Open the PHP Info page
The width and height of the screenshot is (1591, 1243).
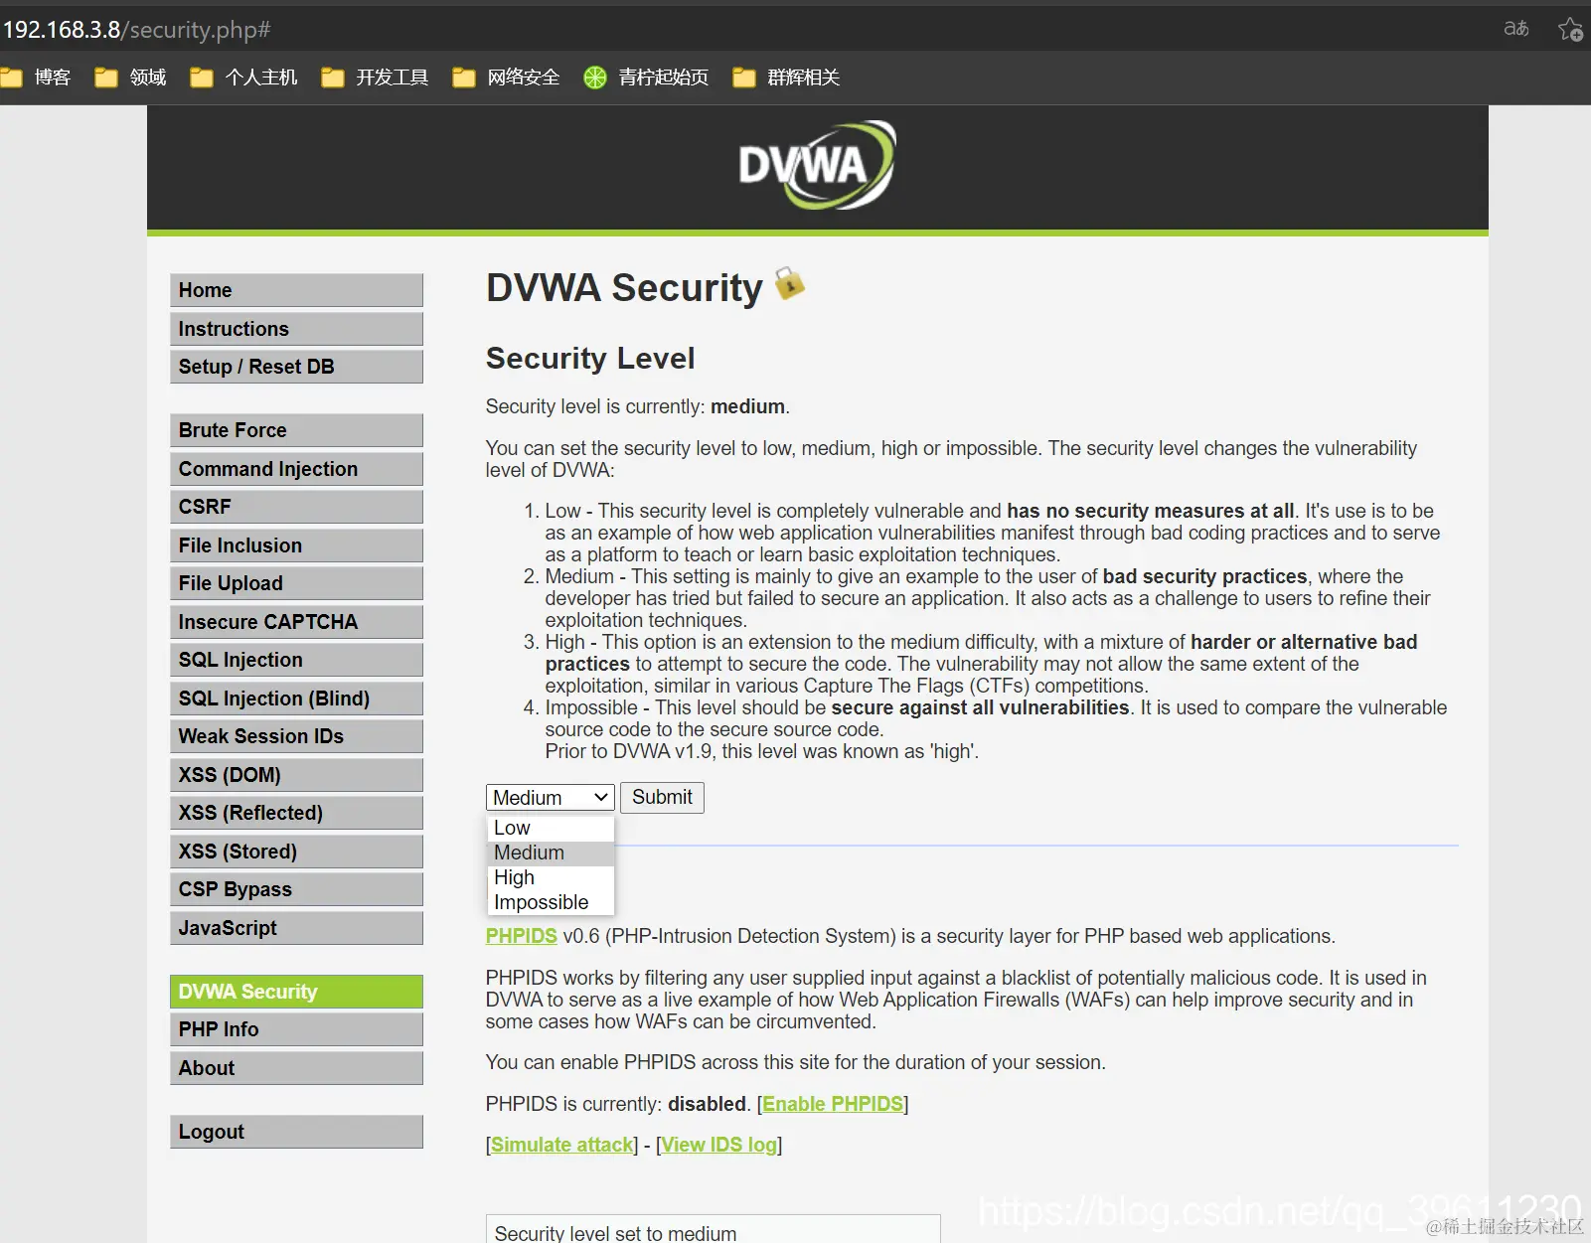pyautogui.click(x=296, y=1029)
